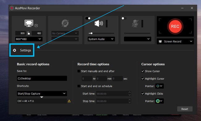Click the Reset button
201x121 pixels.
185,109
